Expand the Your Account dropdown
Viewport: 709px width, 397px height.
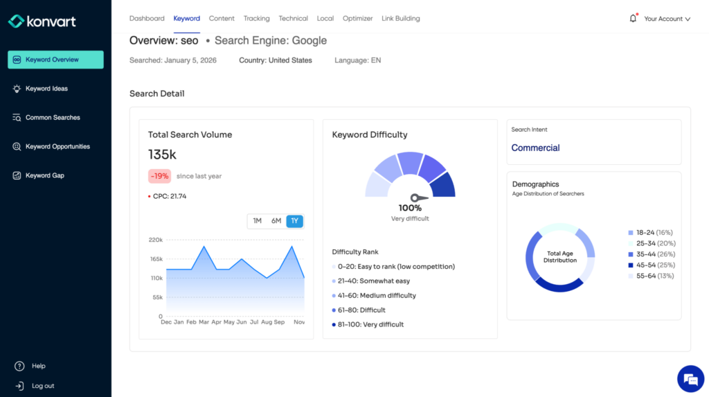point(667,19)
